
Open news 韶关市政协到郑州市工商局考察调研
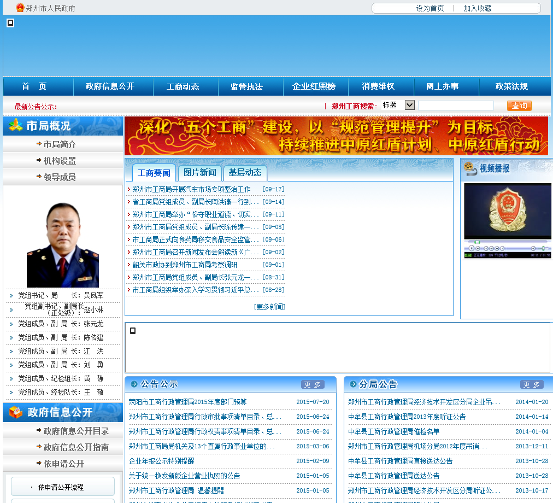pos(185,265)
